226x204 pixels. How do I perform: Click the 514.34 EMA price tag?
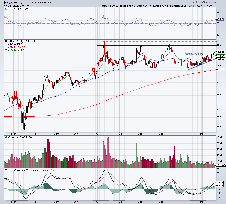coord(220,56)
